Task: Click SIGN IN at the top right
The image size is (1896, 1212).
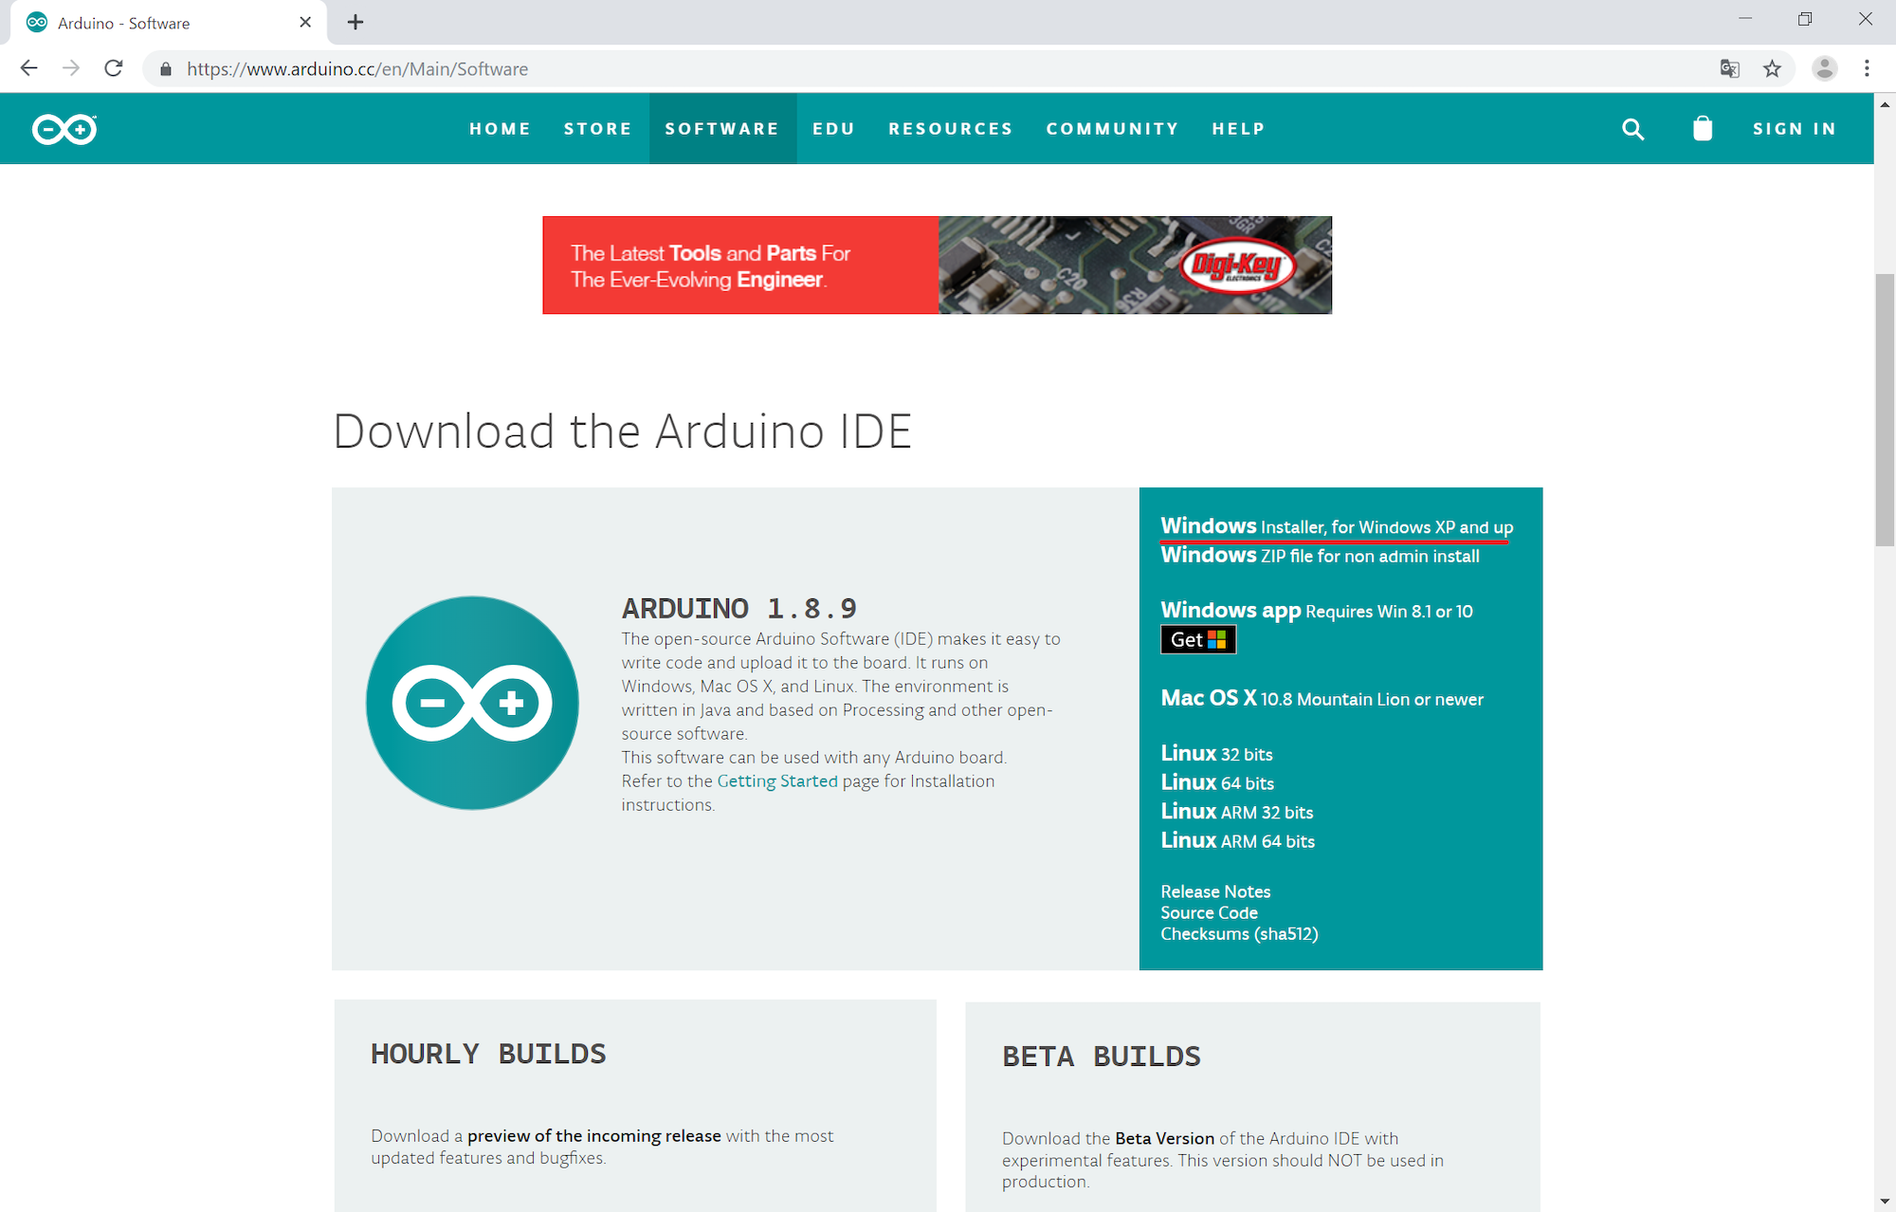Action: pos(1795,128)
